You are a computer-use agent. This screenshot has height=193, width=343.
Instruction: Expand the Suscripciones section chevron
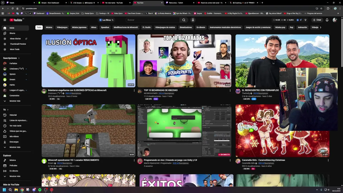click(x=19, y=58)
